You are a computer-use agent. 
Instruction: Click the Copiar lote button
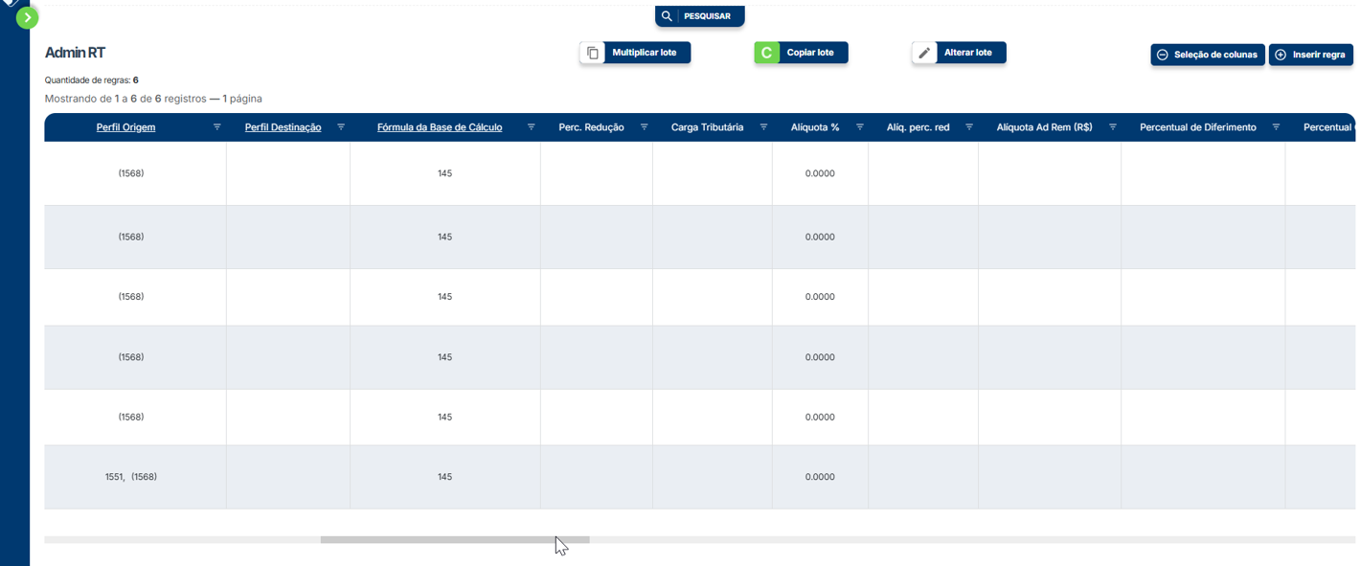point(801,53)
